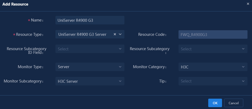
Task: Click the Resource Subcategory ID Field label
Action: pyautogui.click(x=27, y=50)
